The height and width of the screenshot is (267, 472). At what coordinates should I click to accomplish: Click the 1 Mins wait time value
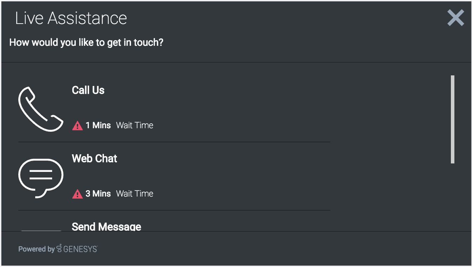coord(98,125)
